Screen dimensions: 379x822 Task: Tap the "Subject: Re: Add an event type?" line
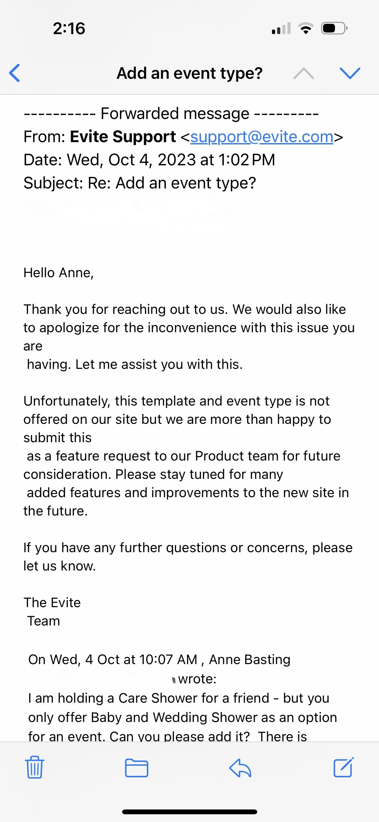[x=140, y=183]
